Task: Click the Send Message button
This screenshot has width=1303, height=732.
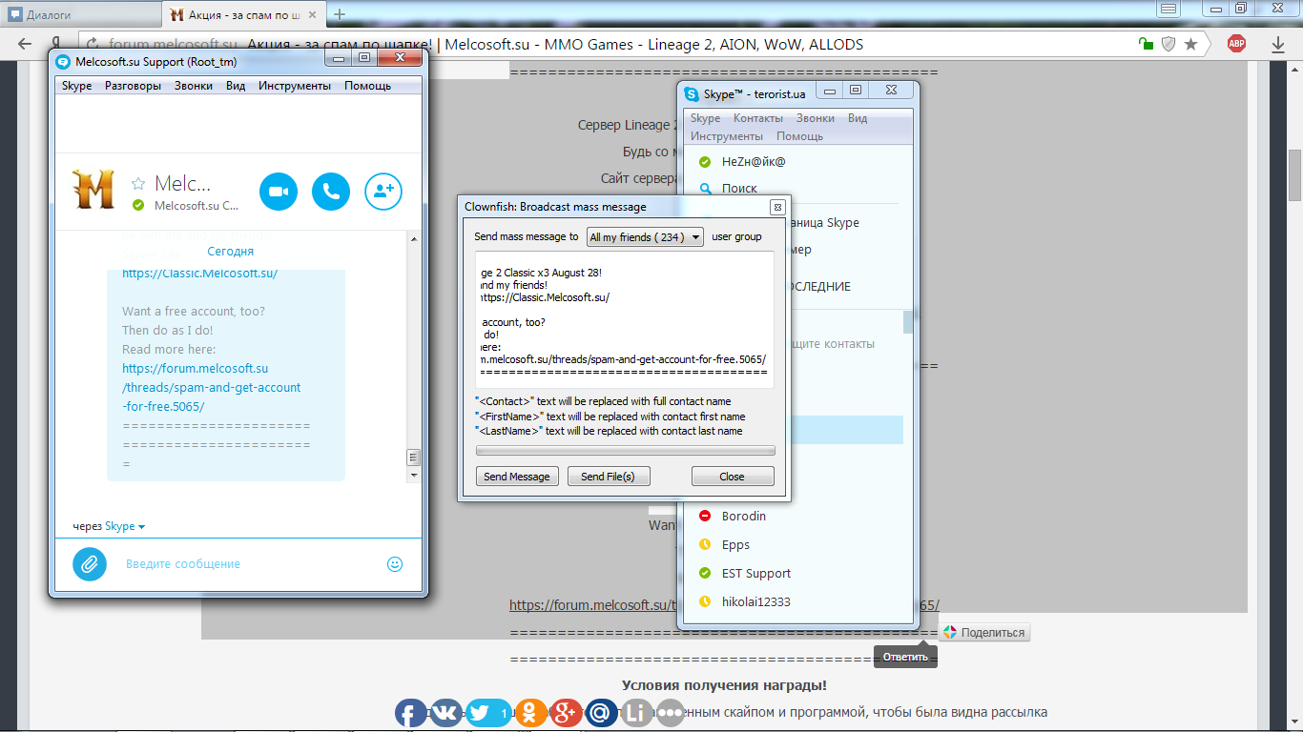Action: coord(517,477)
